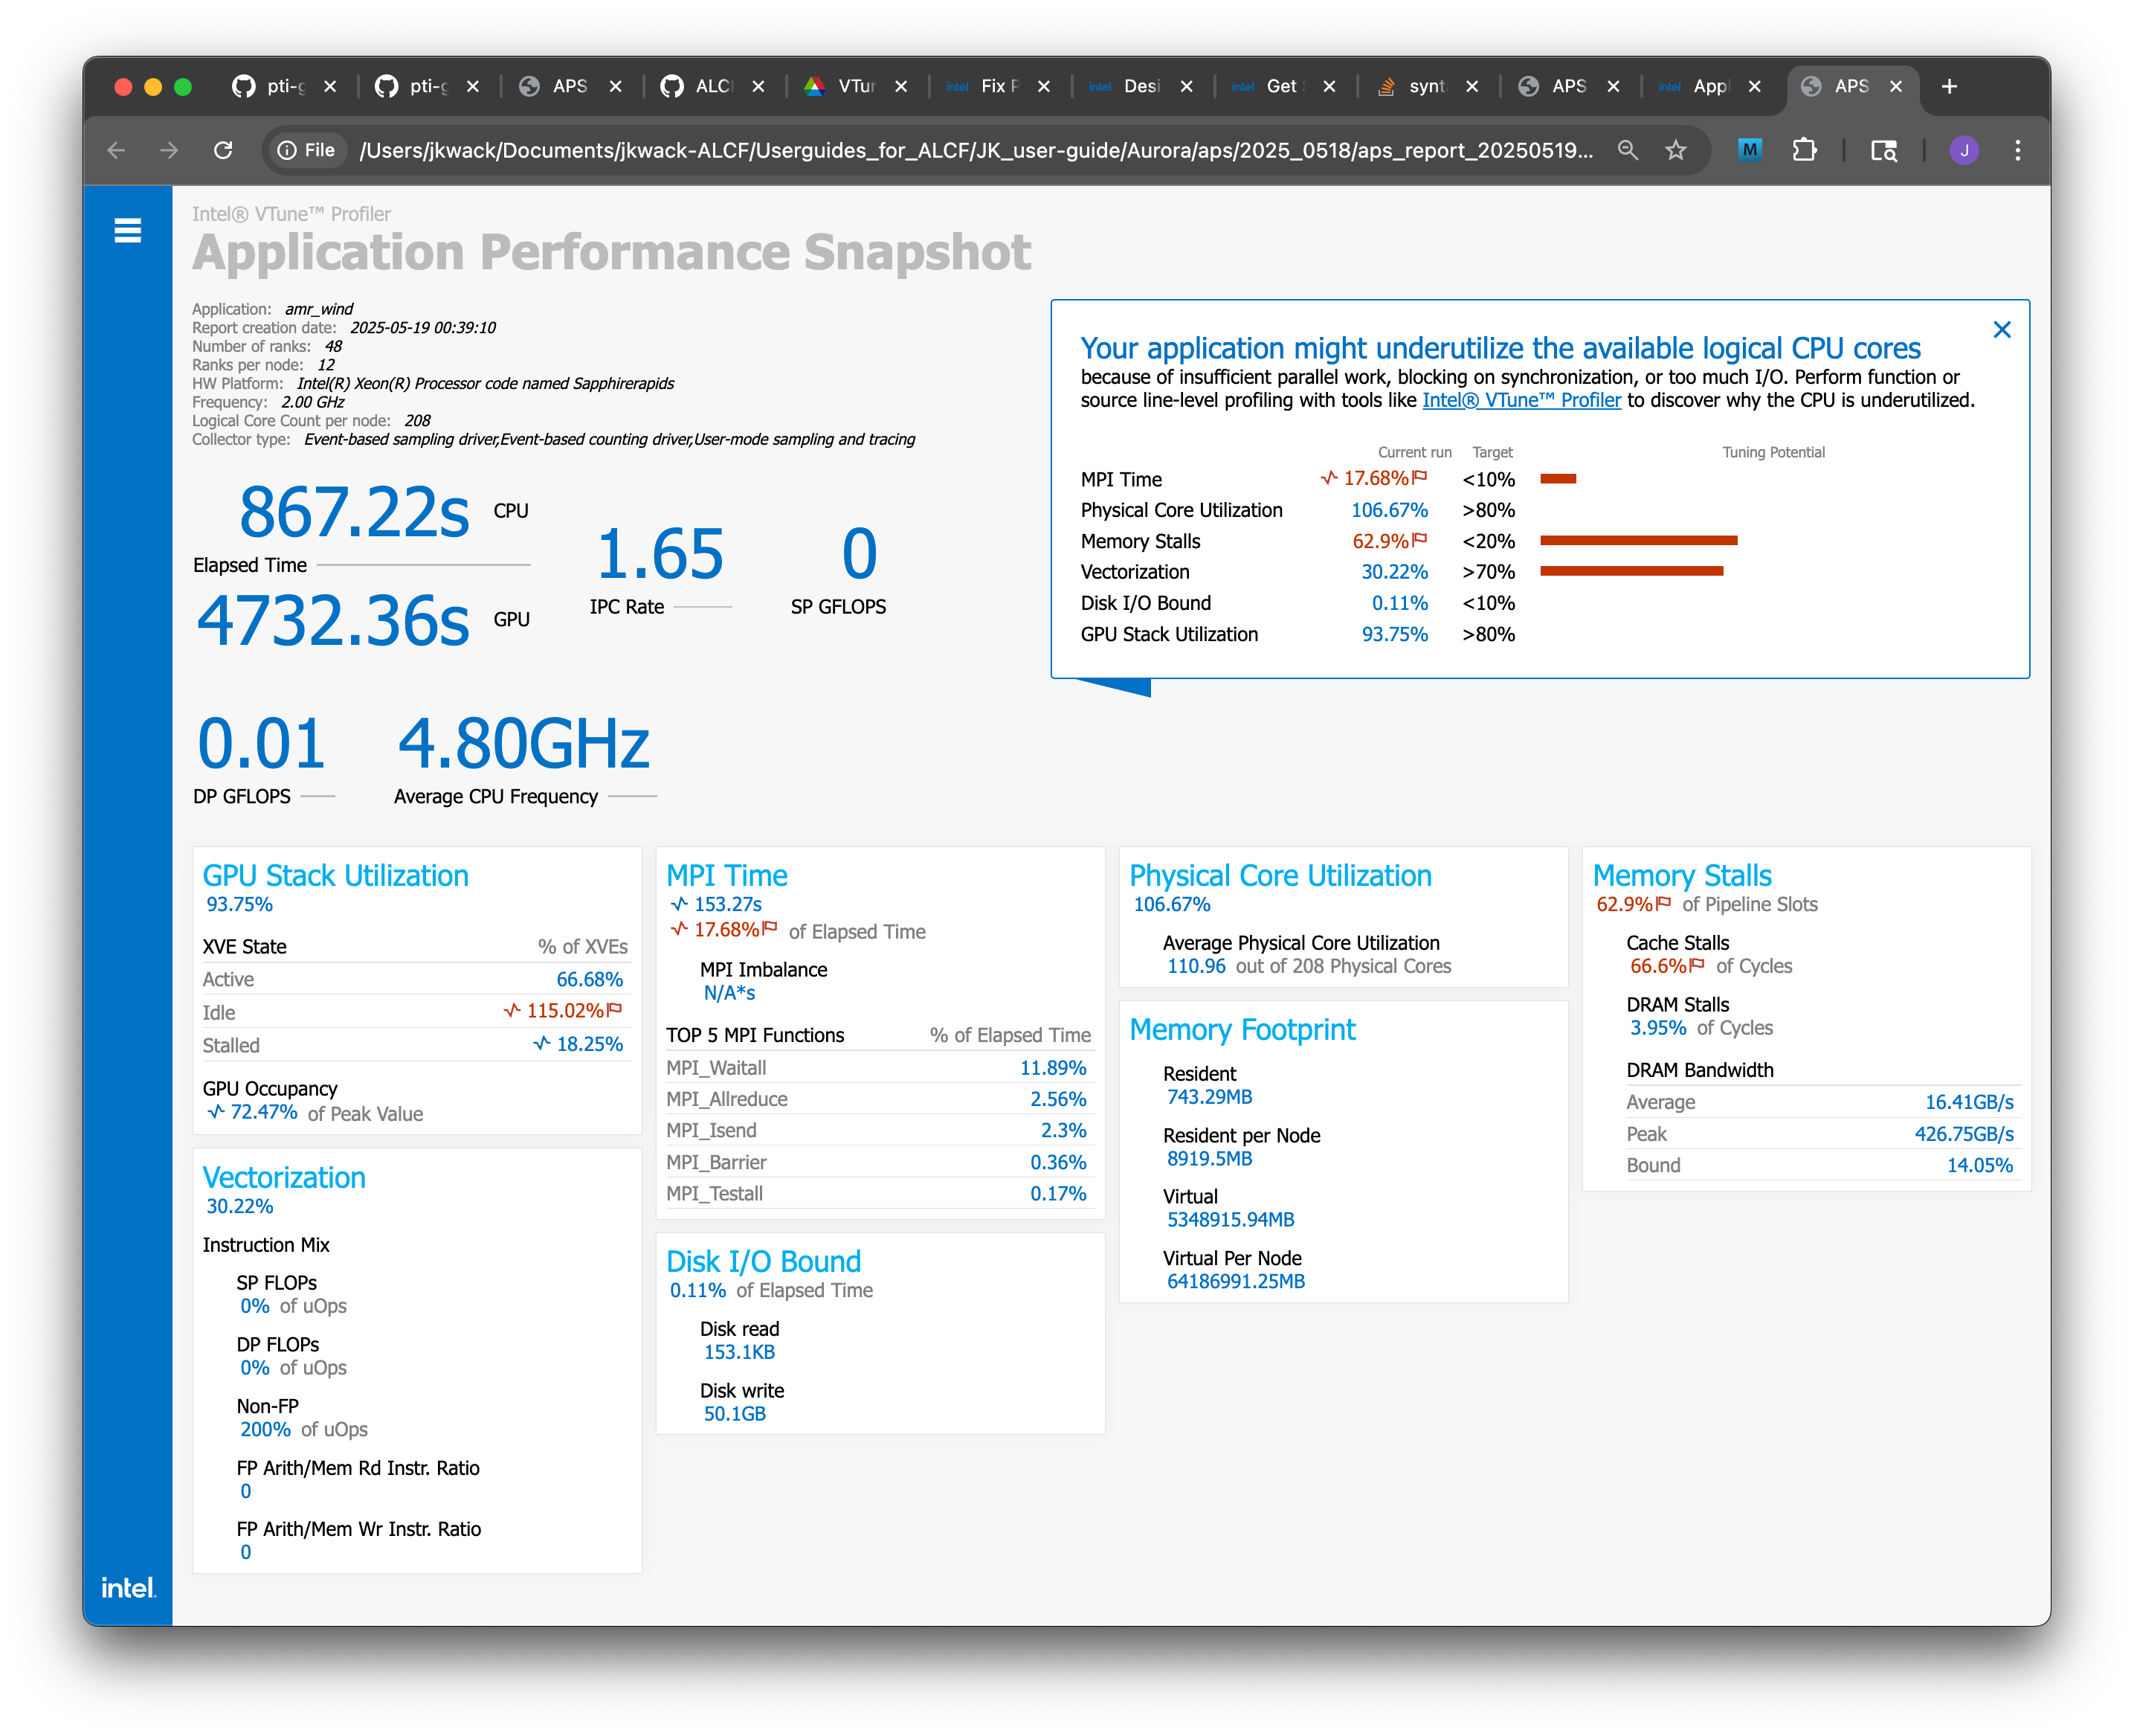Click the Physical Core Utilization heading
Screen dimensions: 2134x1736
pyautogui.click(x=1280, y=875)
